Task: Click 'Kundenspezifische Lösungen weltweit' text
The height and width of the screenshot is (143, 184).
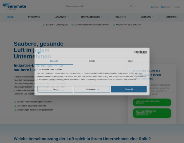Action: tap(92, 25)
